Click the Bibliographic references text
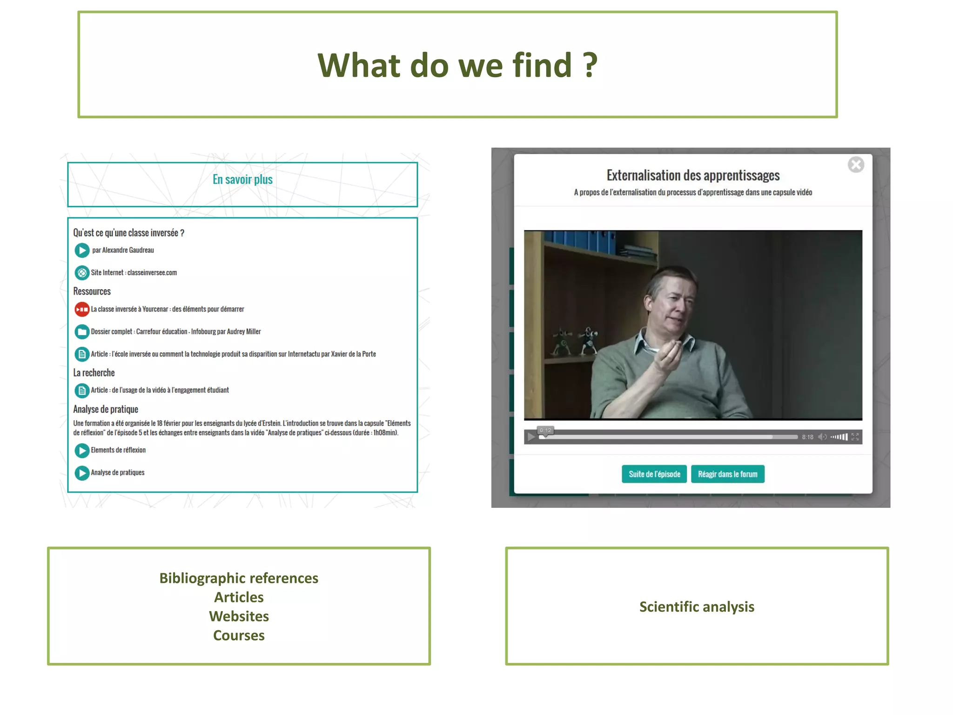This screenshot has width=953, height=715. tap(239, 578)
